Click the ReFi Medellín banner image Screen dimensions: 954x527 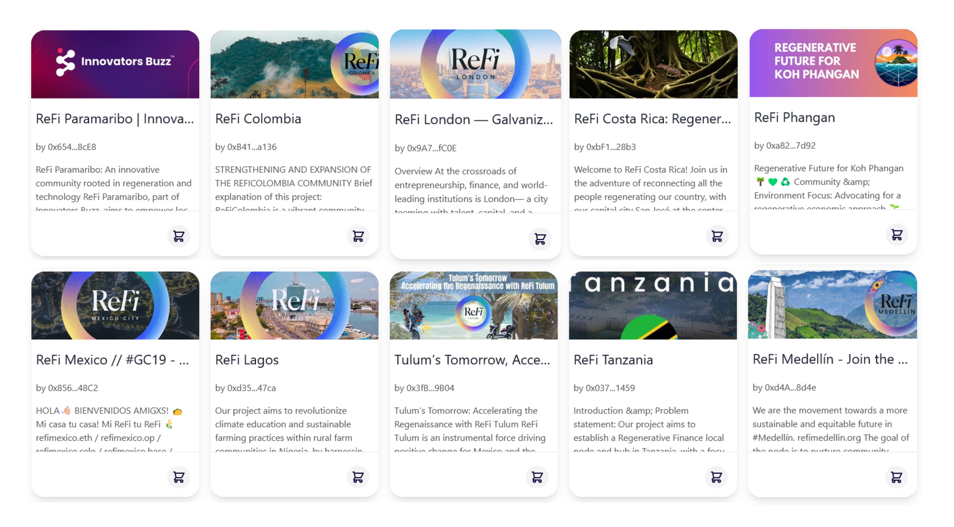[x=832, y=304]
